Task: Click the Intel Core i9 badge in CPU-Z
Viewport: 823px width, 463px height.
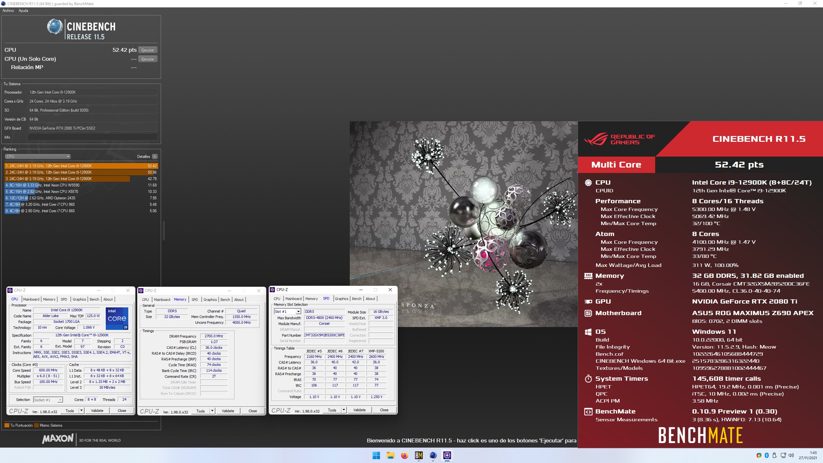Action: pyautogui.click(x=117, y=319)
